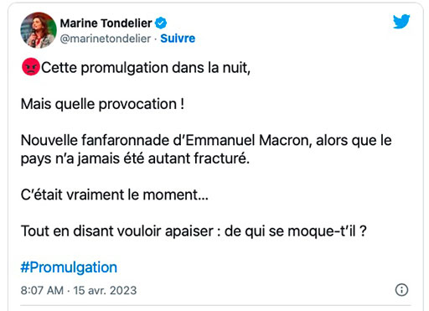429x311 pixels.
Task: Follow the account via Suivre
Action: 178,39
